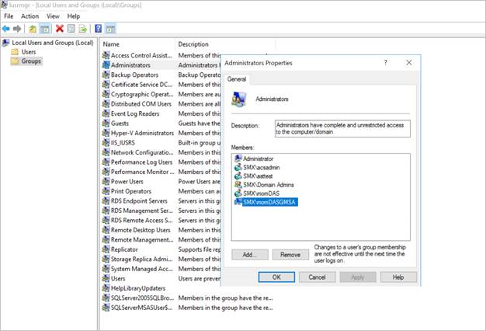Click OK in Administrators Properties
Screen dimensions: 486x331
tap(276, 277)
